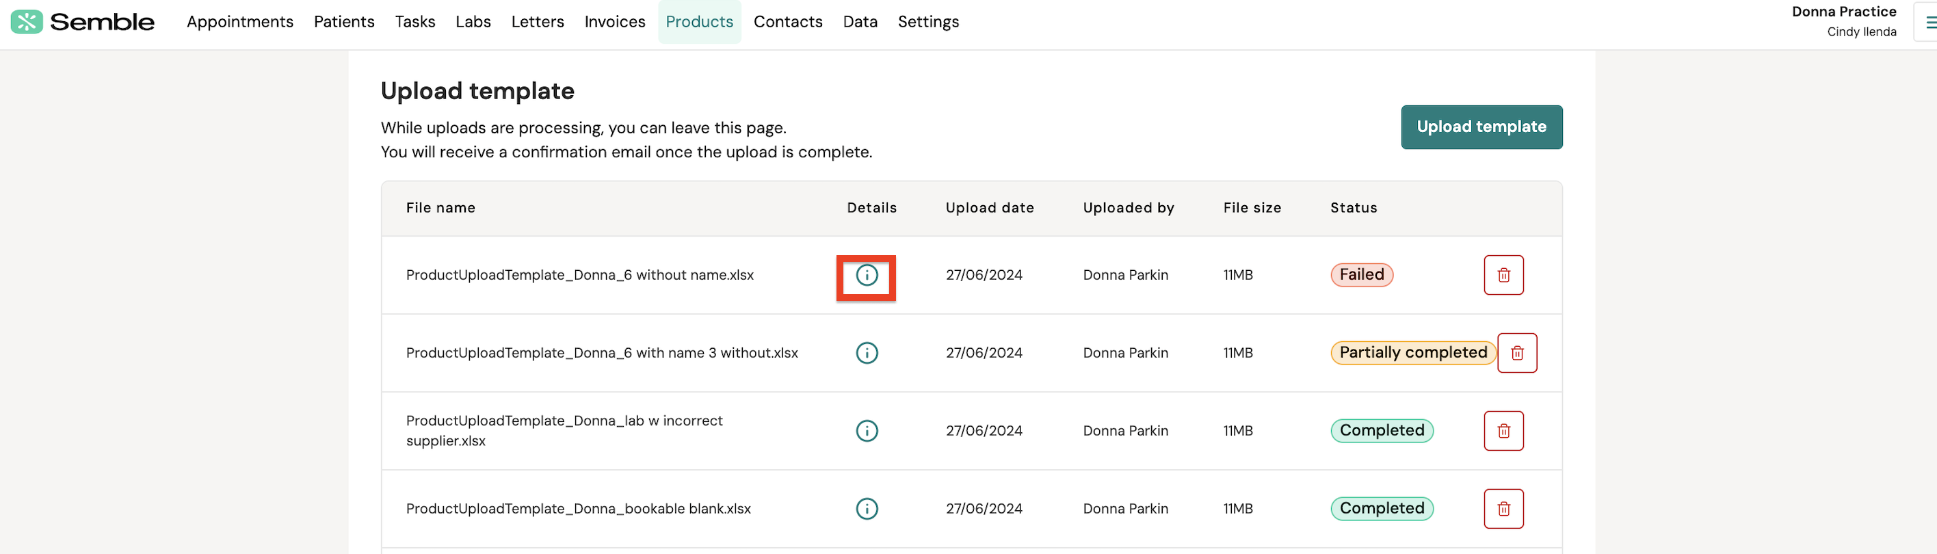Viewport: 1937px width, 554px height.
Task: Open details info for 'with name 3 without.xlsx'
Action: point(866,354)
